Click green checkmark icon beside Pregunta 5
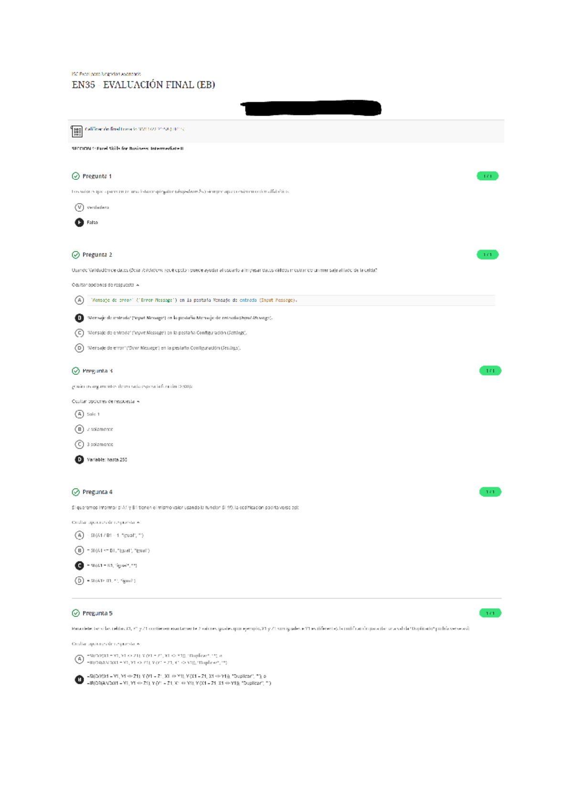573x811 pixels. (75, 613)
